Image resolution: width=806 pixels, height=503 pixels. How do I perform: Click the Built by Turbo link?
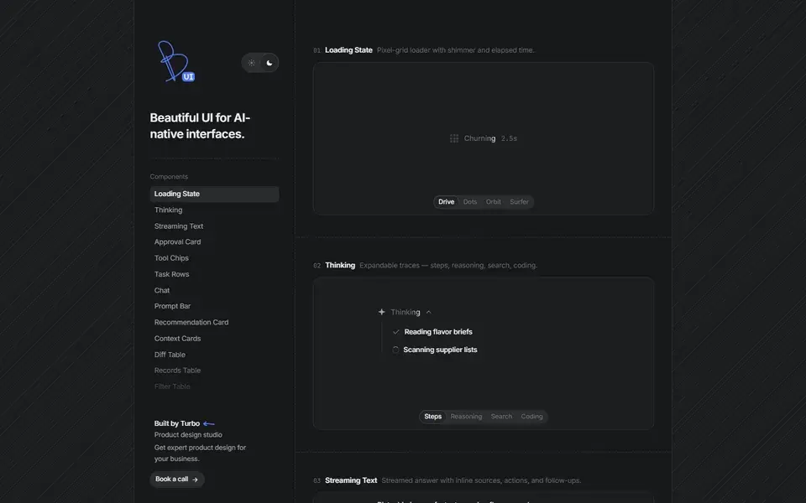coord(177,424)
